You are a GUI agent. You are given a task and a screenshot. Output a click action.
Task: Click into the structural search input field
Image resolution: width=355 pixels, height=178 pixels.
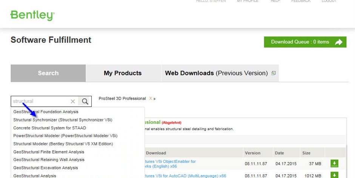[40, 101]
